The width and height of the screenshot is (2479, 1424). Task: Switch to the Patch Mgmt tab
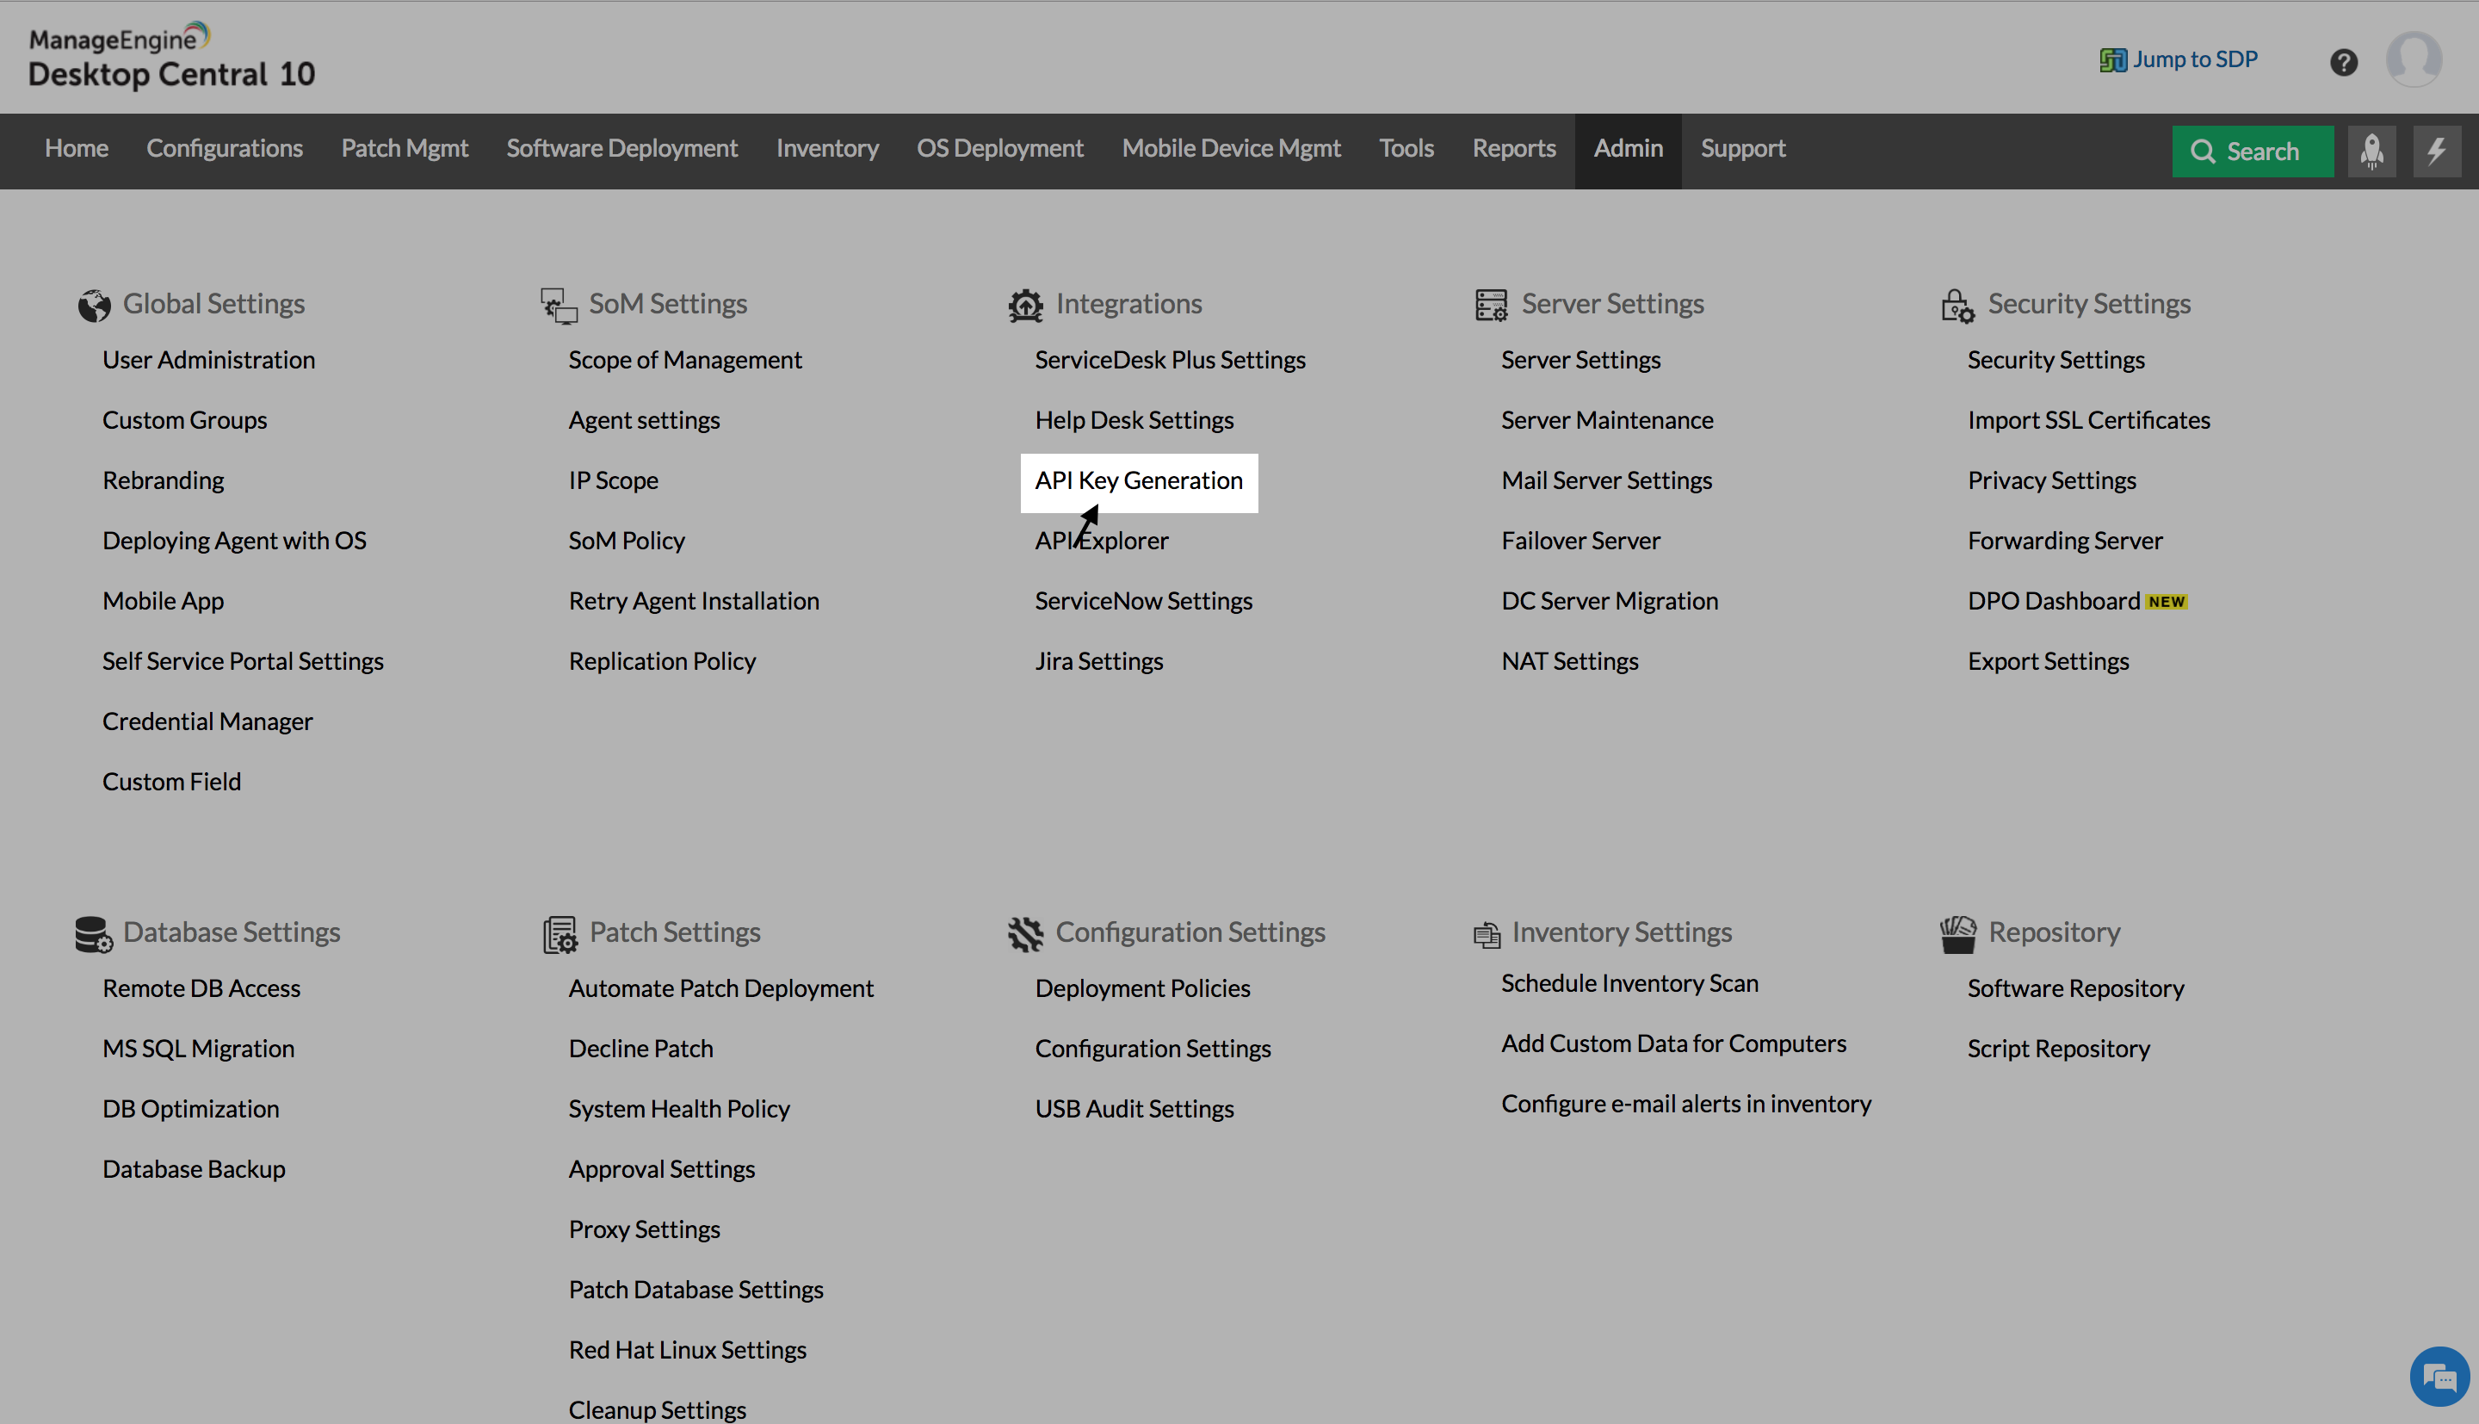pyautogui.click(x=405, y=149)
